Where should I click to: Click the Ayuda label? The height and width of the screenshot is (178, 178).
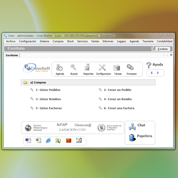click(x=158, y=65)
